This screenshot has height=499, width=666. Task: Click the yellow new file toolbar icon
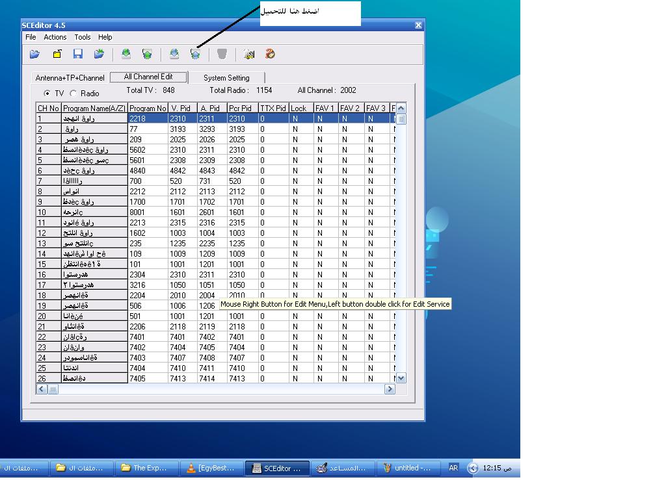57,55
